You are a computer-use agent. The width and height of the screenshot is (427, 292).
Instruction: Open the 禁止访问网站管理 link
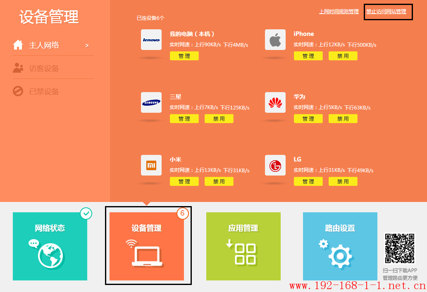click(x=386, y=12)
